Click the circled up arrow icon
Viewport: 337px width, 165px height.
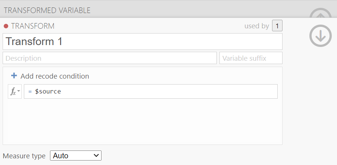point(321,14)
